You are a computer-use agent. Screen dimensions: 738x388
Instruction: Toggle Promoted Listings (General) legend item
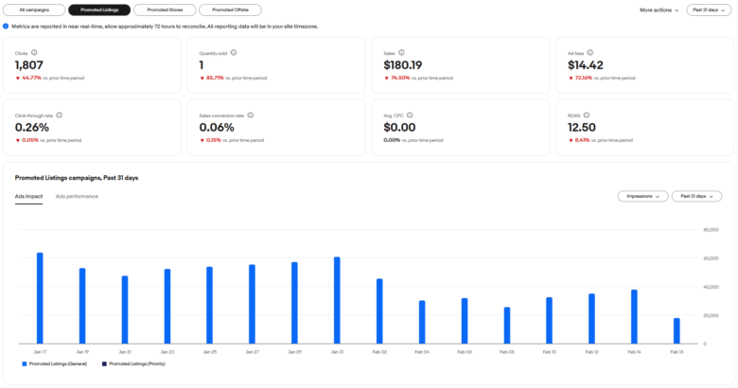[x=53, y=362]
